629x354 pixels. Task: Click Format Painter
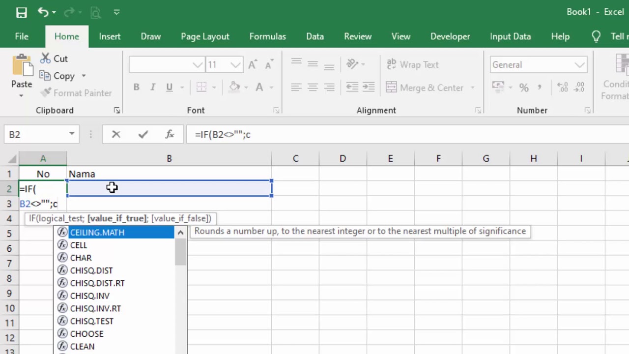pos(76,93)
